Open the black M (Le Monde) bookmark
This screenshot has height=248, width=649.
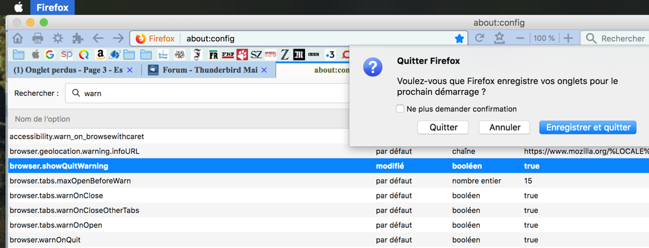point(299,54)
